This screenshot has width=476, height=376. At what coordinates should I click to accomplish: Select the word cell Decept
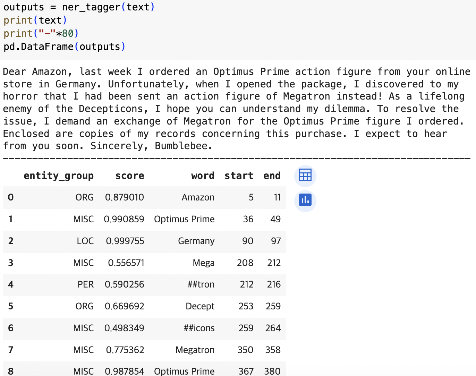[x=200, y=306]
